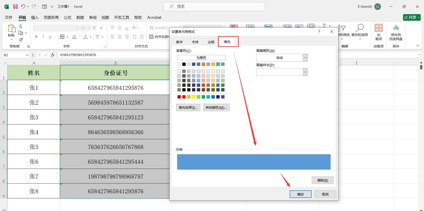
Task: Click the AutoSum sigma icon
Action: [325, 26]
